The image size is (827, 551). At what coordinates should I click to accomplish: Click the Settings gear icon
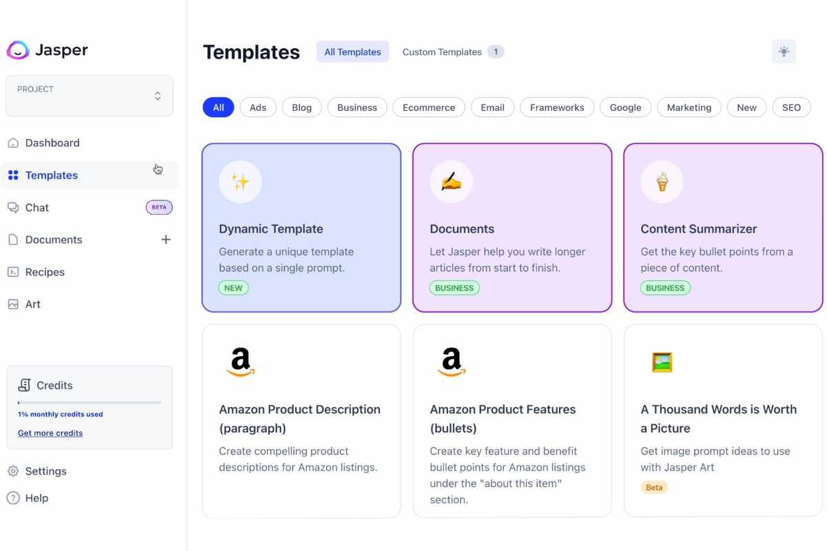13,471
